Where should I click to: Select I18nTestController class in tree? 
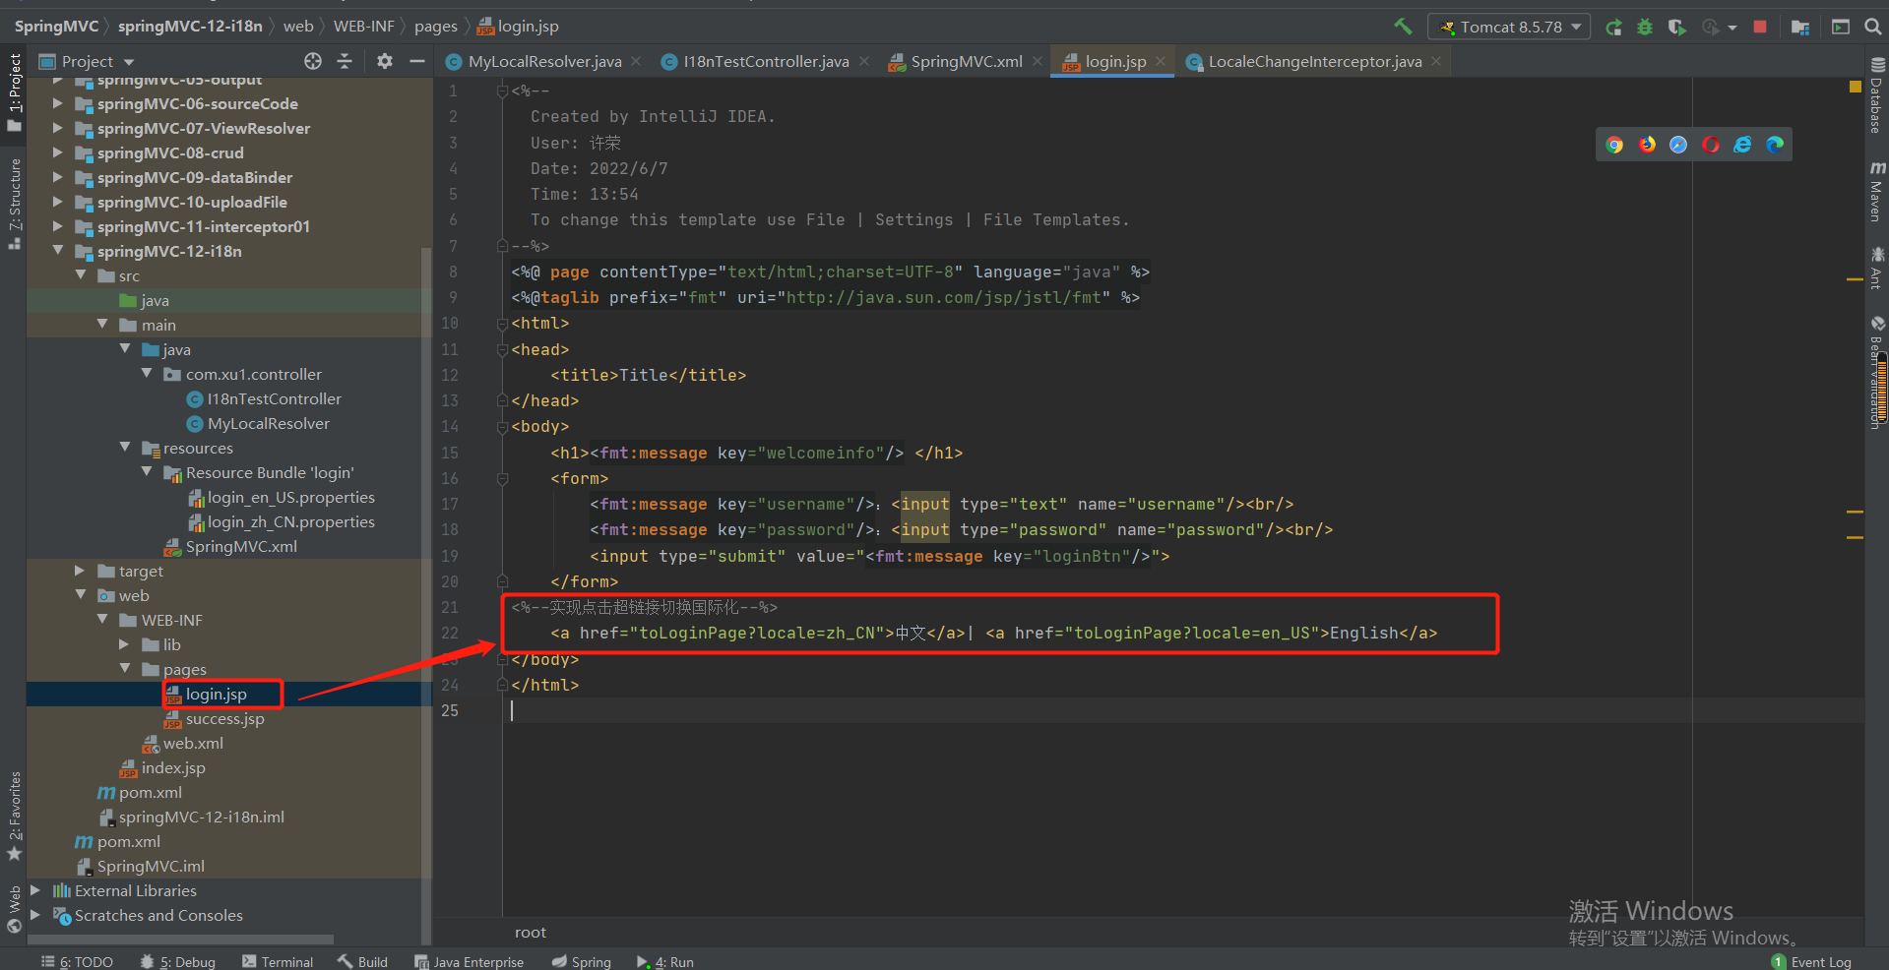264,398
